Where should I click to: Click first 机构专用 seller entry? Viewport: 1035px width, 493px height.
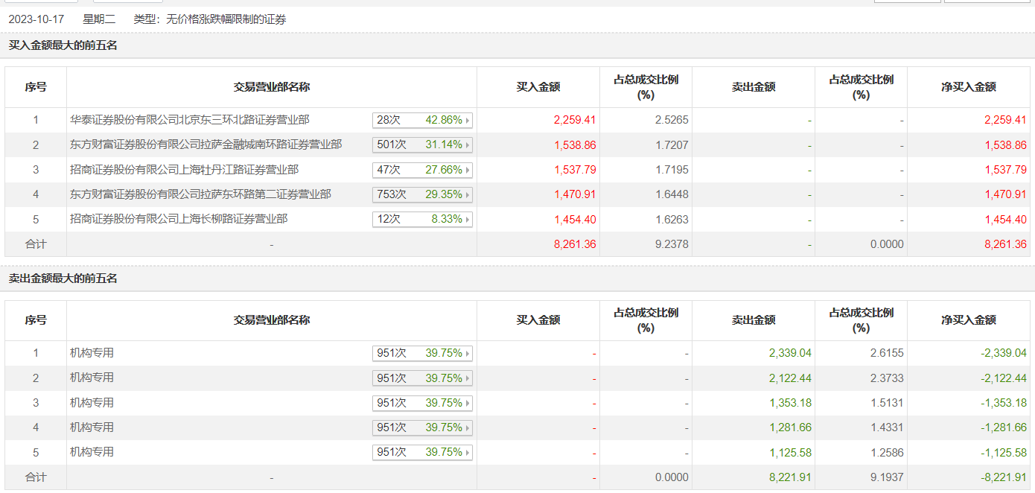tap(92, 353)
